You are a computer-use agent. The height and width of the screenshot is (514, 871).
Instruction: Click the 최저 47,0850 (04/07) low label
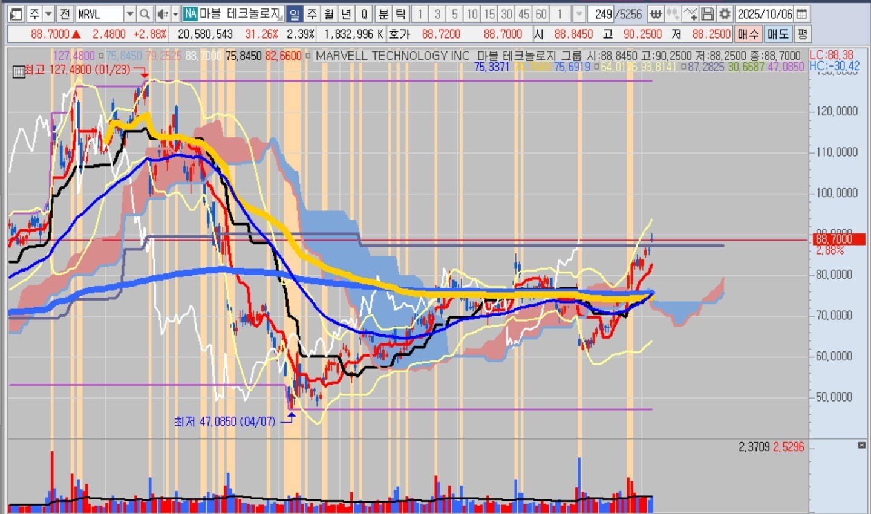pyautogui.click(x=224, y=421)
